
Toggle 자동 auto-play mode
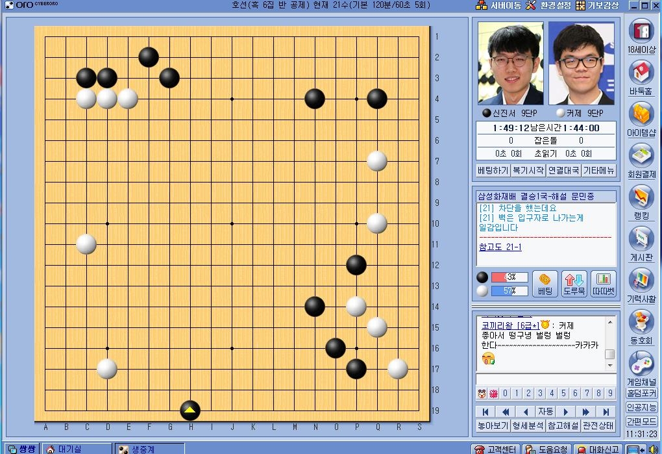point(545,412)
